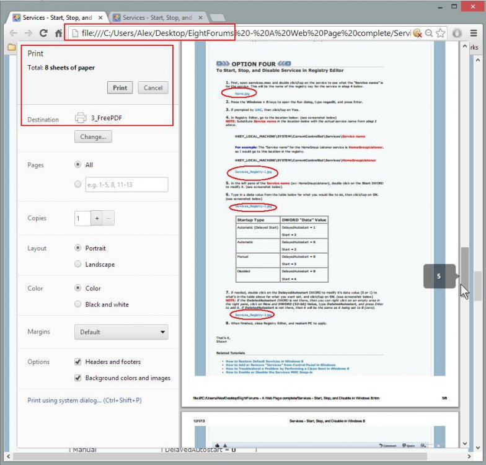Select the Landscape layout option
Image resolution: width=486 pixels, height=465 pixels.
(78, 264)
